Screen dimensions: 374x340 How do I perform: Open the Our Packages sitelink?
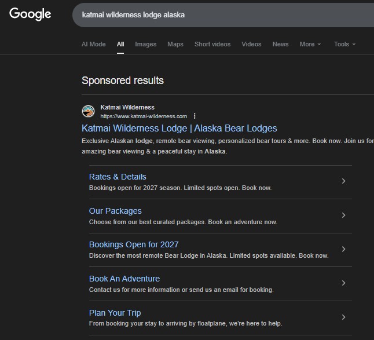115,211
